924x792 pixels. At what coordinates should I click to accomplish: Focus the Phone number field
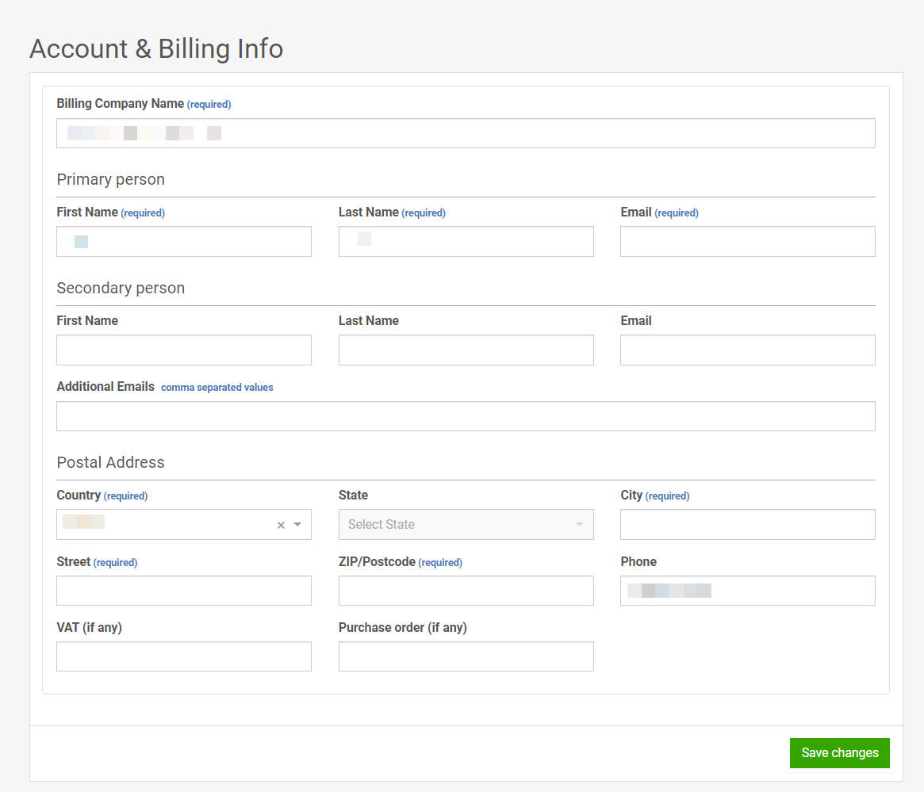tap(747, 590)
